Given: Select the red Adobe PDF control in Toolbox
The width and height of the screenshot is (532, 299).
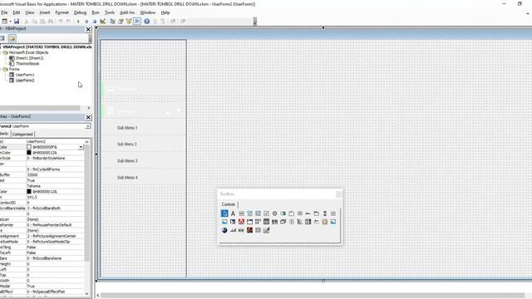Looking at the screenshot, I should [241, 222].
